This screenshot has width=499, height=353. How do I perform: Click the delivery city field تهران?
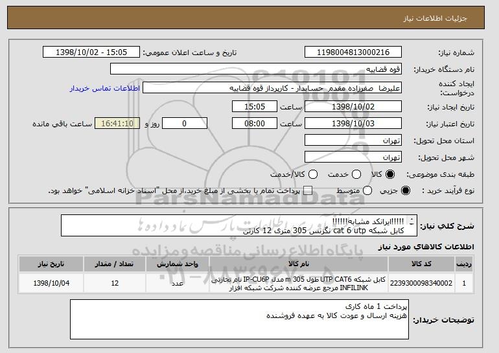click(353, 157)
